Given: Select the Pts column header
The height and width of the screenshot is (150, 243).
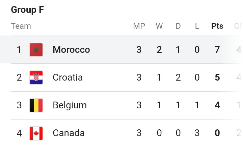Looking at the screenshot, I should click(217, 26).
